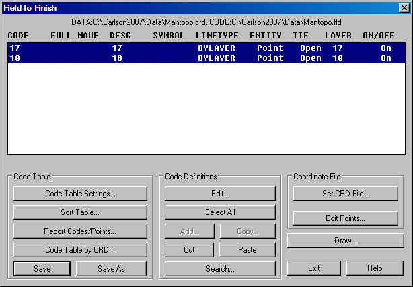Select code 17 row in list
The width and height of the screenshot is (413, 287).
click(x=202, y=48)
